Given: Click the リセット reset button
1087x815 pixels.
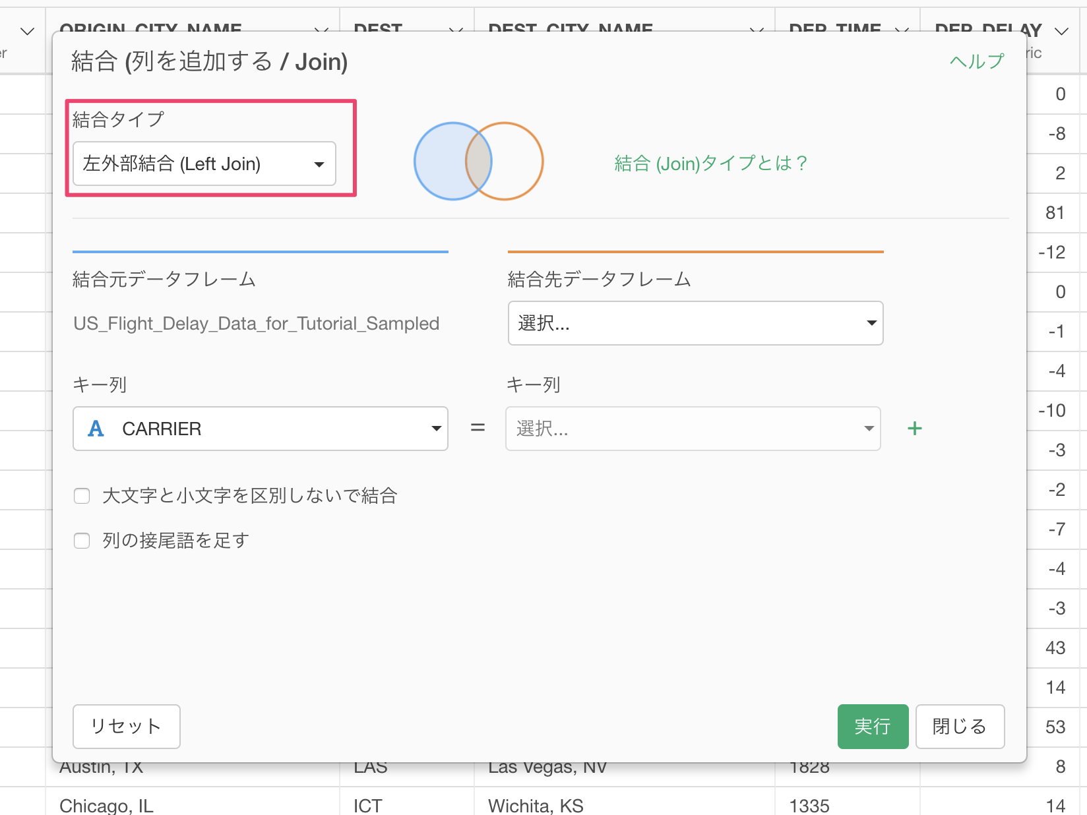Looking at the screenshot, I should tap(127, 727).
